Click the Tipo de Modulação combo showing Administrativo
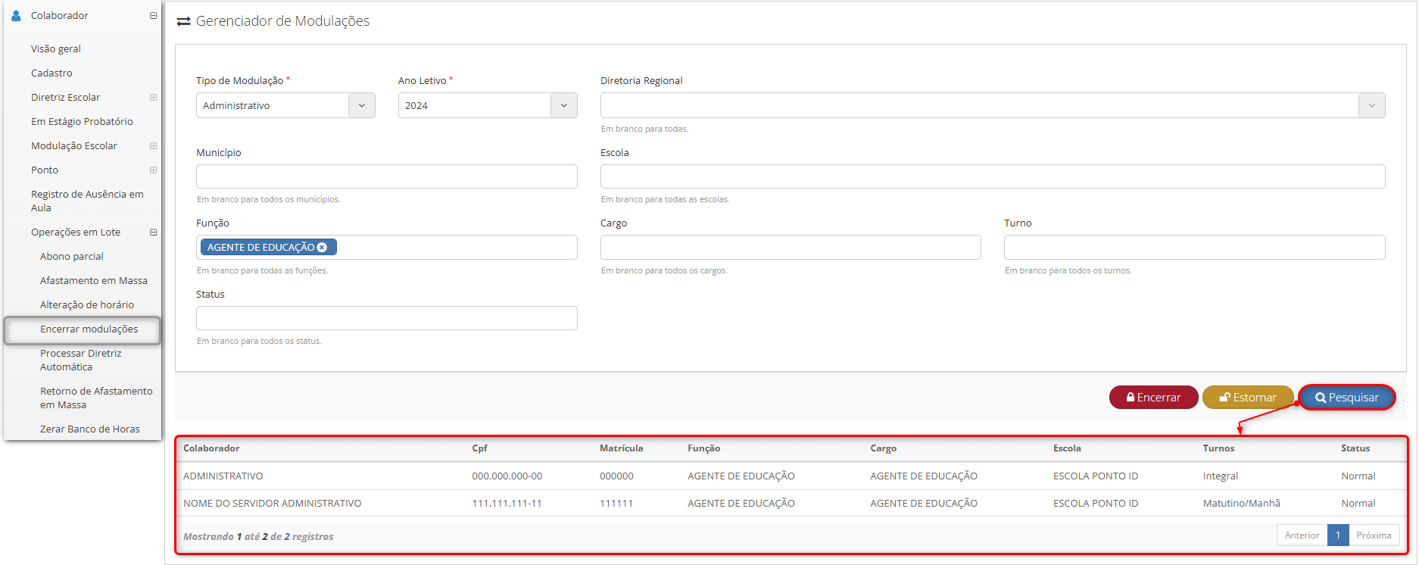This screenshot has height=565, width=1419. pyautogui.click(x=285, y=105)
